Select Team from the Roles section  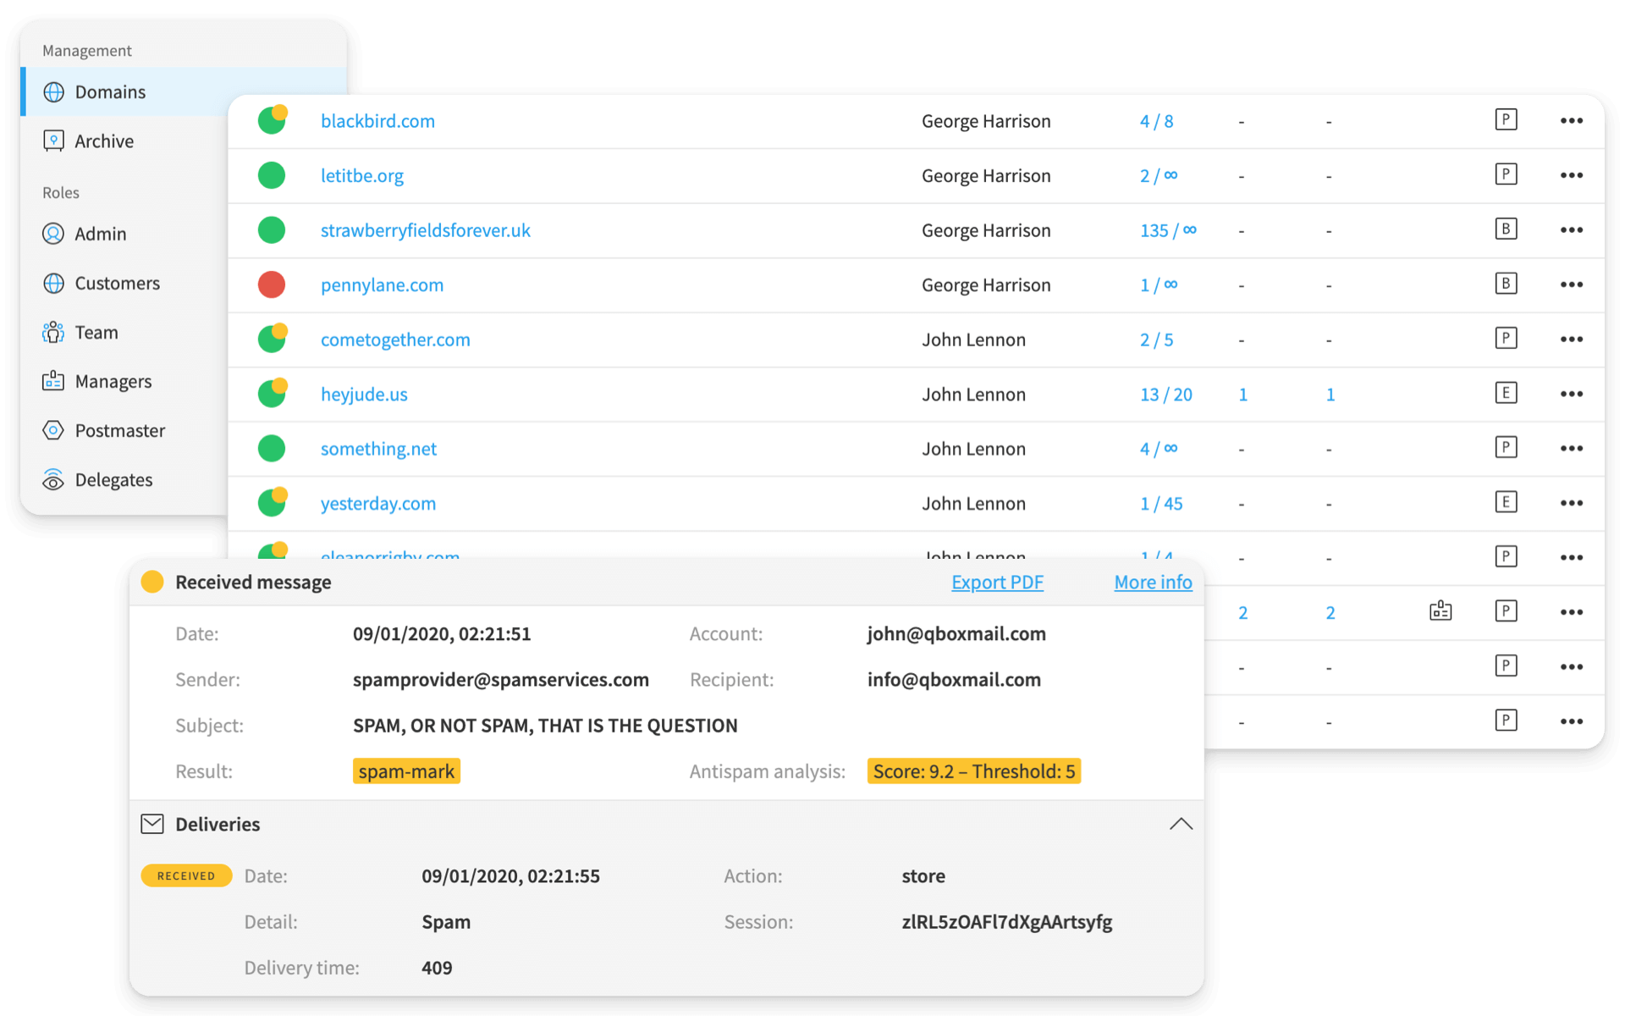(x=54, y=332)
